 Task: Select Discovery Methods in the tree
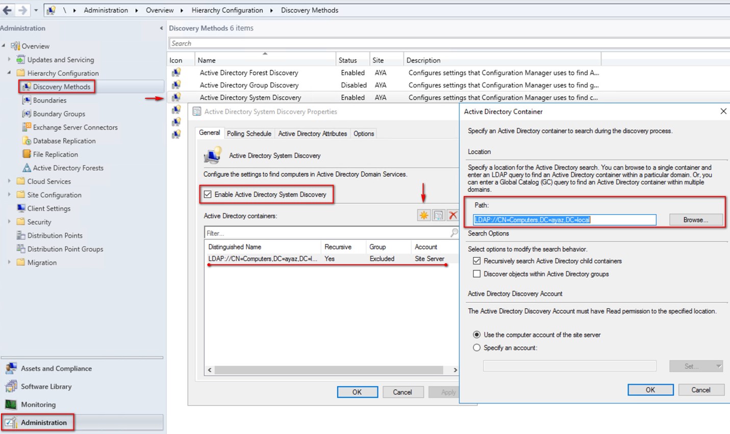click(x=61, y=87)
